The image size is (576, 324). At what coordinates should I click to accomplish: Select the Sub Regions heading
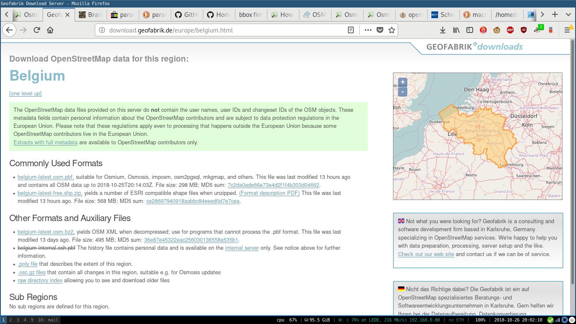pyautogui.click(x=33, y=297)
